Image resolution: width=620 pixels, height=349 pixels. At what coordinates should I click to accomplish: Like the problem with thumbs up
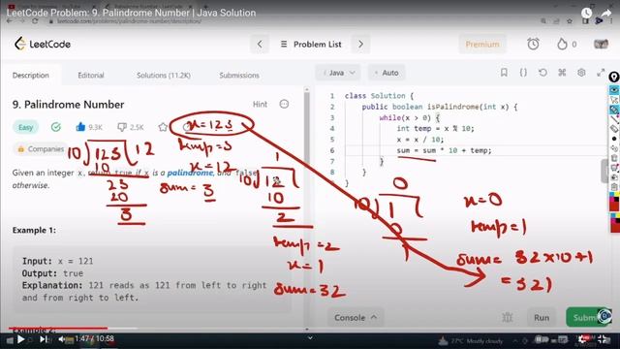click(x=80, y=127)
